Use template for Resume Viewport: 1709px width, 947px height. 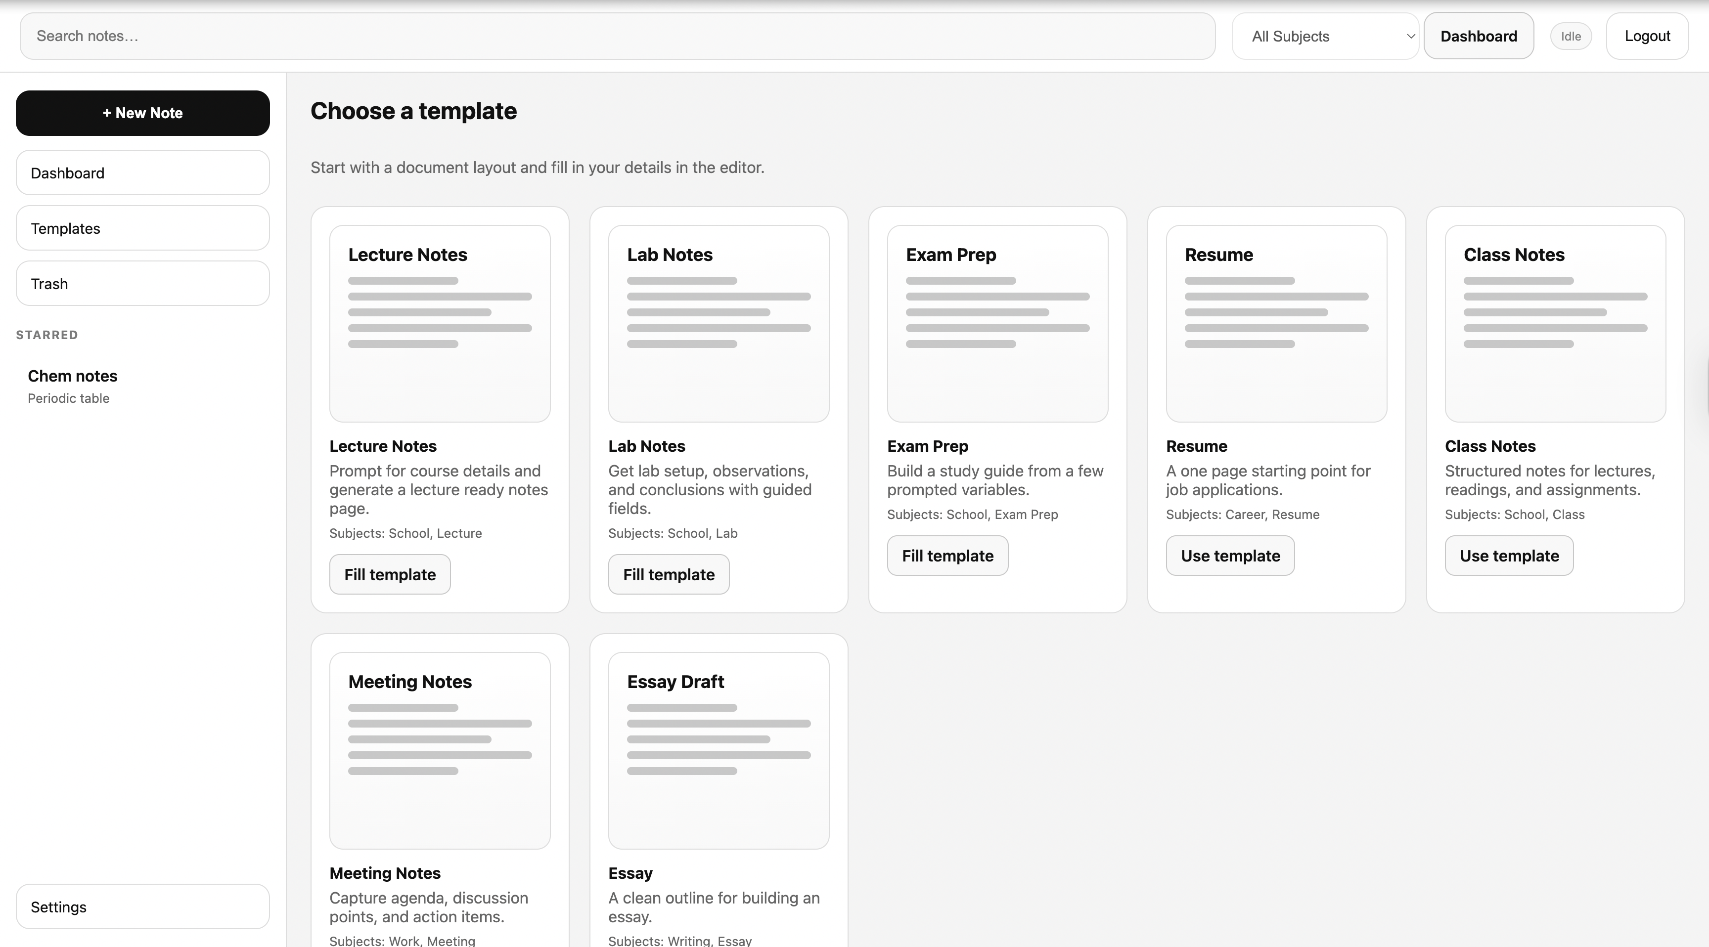coord(1230,555)
